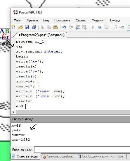Open the Правка menu
Image resolution: width=130 pixels, height=161 pixels.
(x=32, y=20)
